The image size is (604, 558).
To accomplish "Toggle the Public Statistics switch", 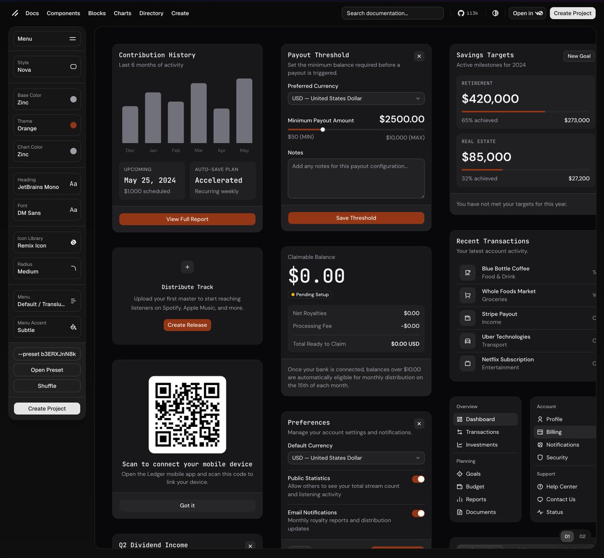I will point(418,479).
